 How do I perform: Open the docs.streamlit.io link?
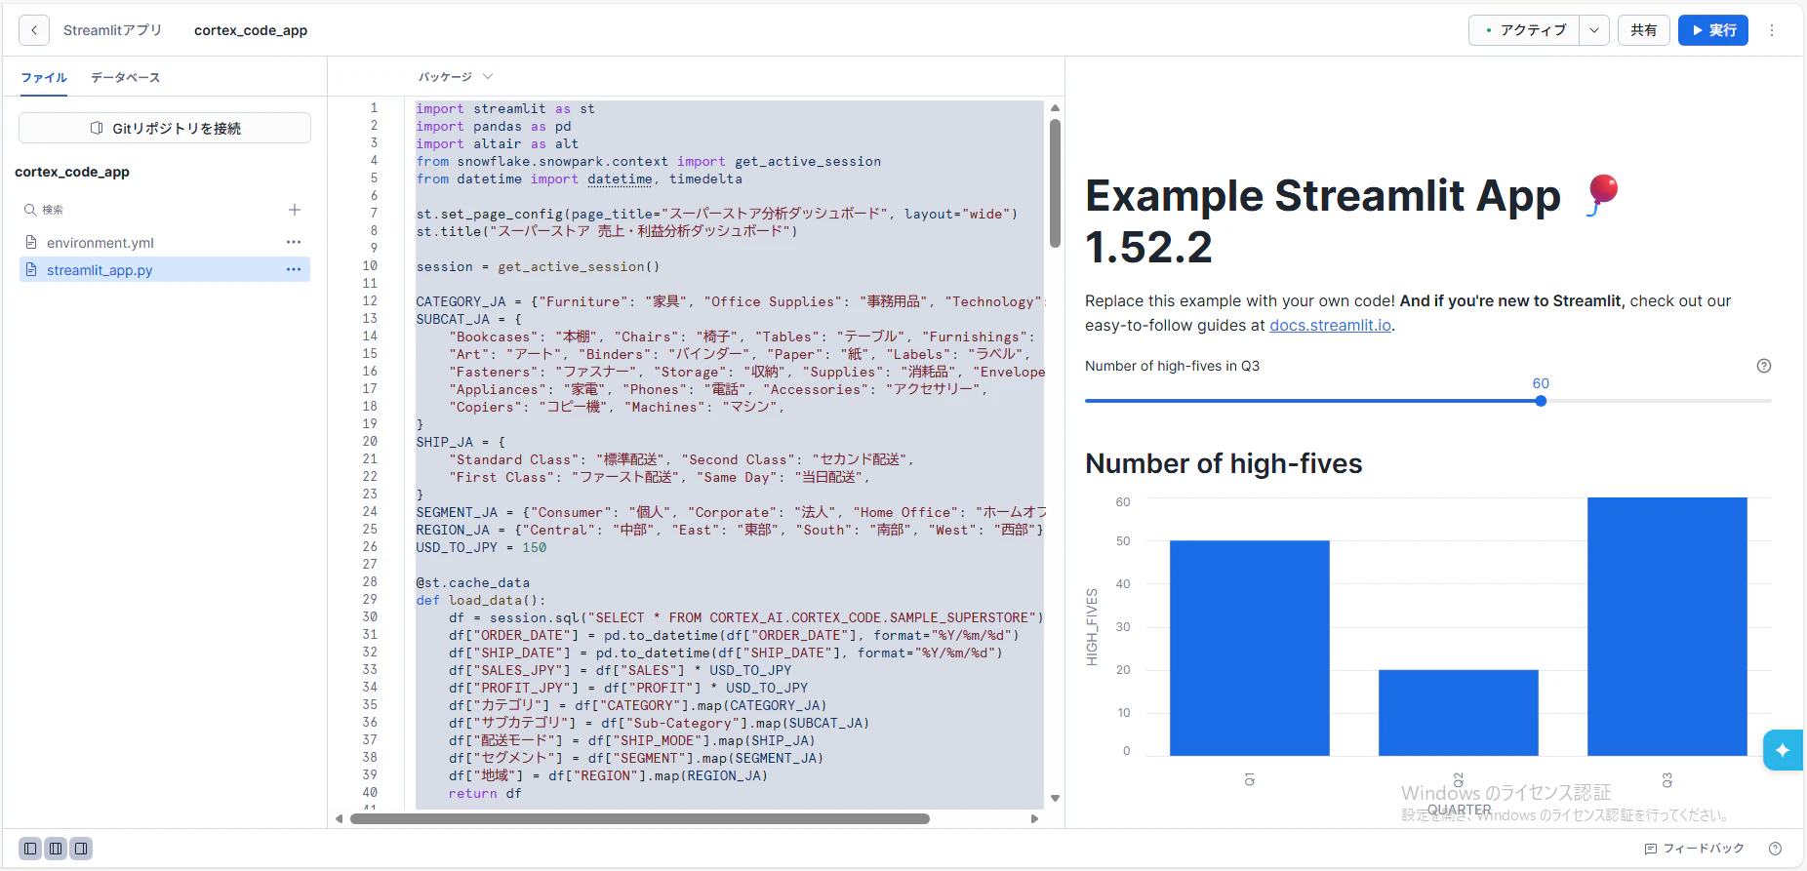click(1330, 325)
